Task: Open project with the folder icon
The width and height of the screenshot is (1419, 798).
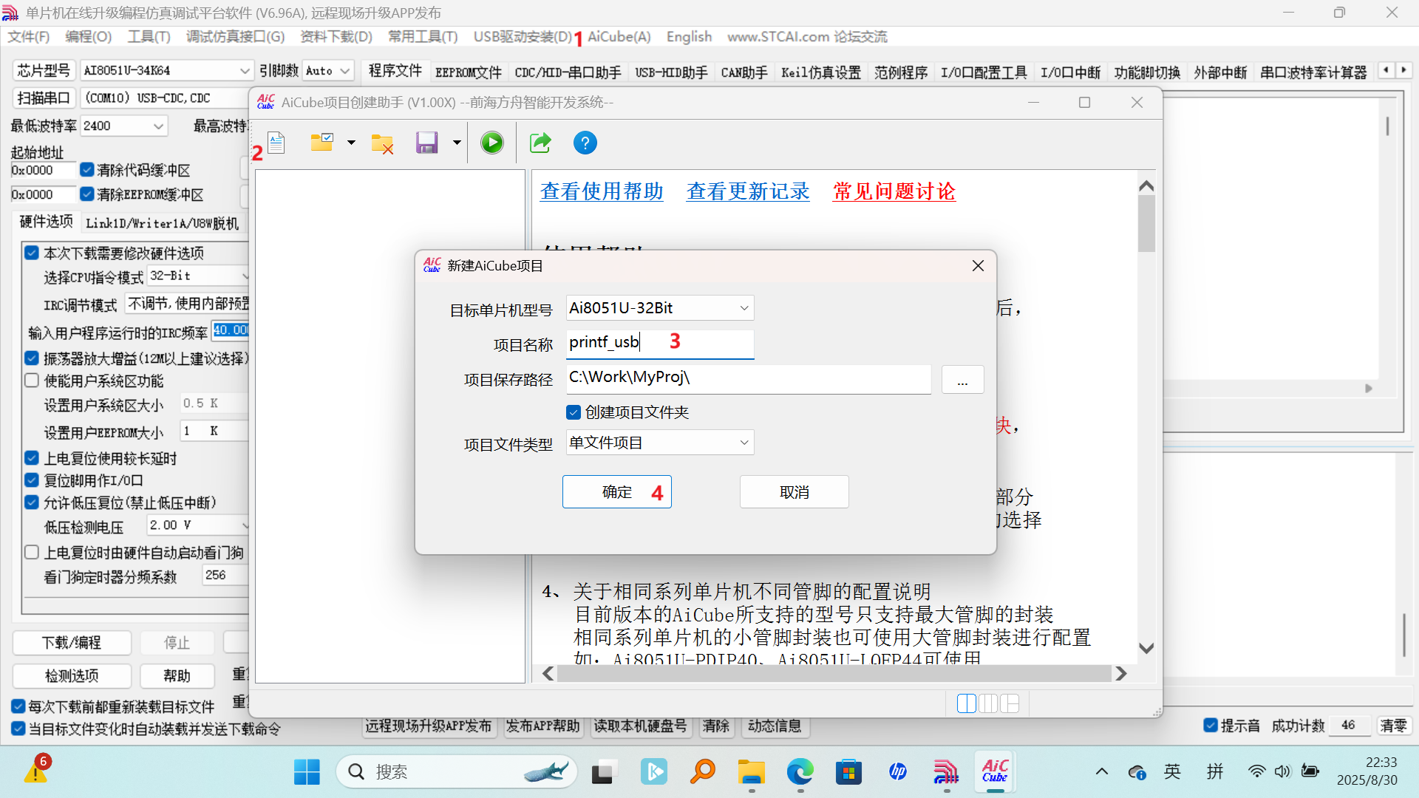Action: 321,143
